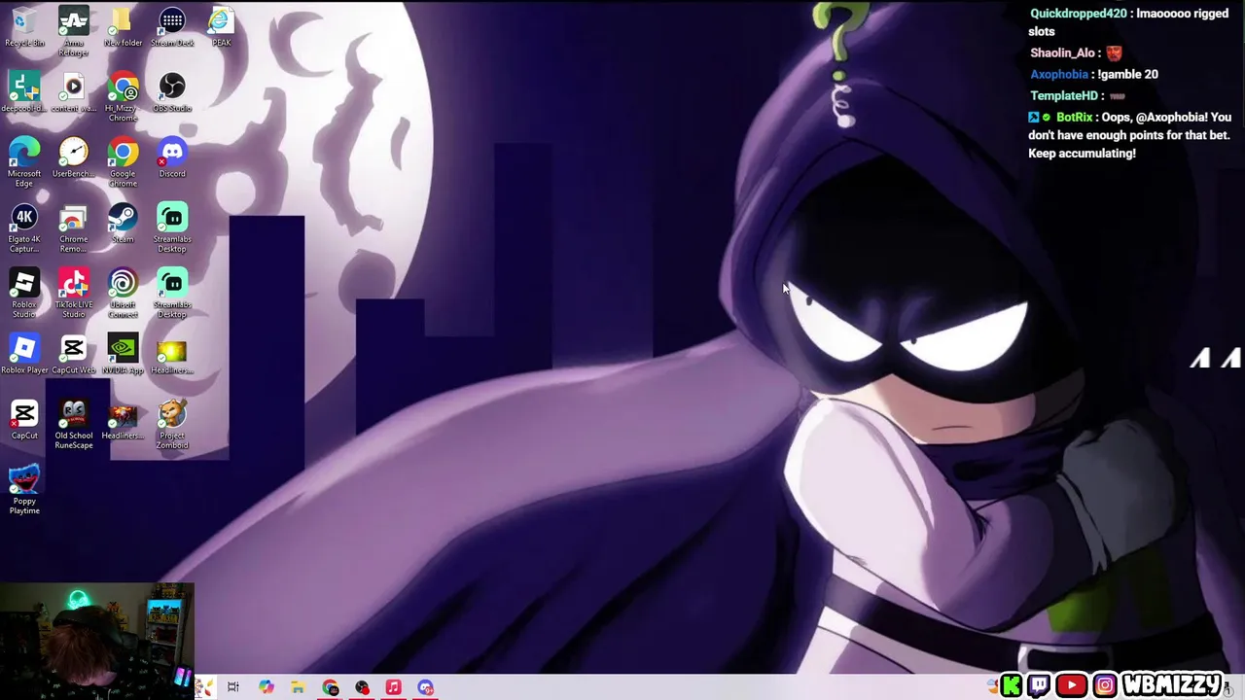Select the Poppy Playtime desktop shortcut
The image size is (1245, 700).
(24, 490)
